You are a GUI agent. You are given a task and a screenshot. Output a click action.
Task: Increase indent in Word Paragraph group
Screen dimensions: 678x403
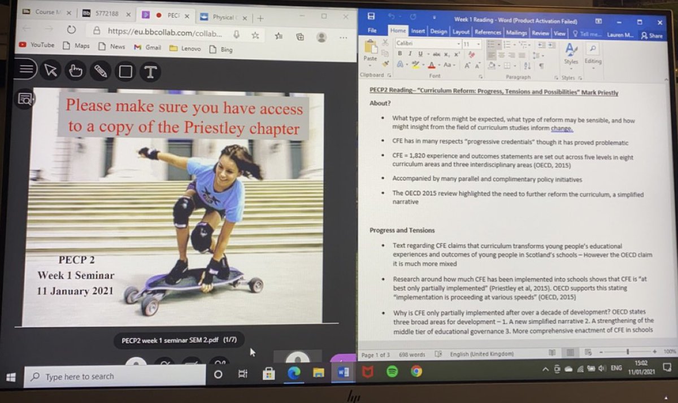tap(552, 45)
